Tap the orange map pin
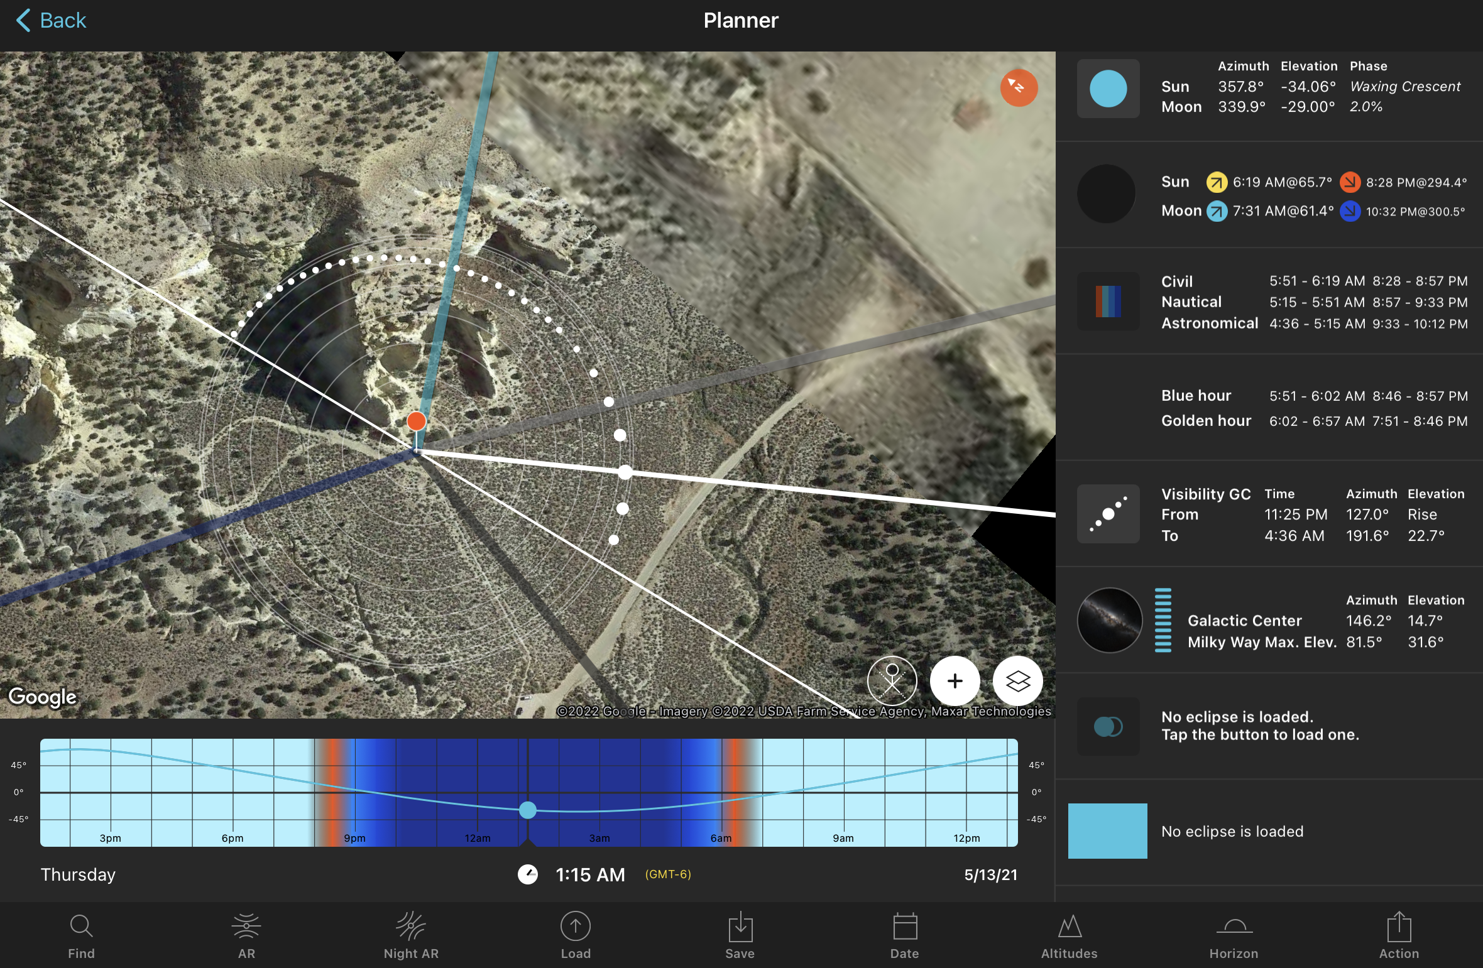1483x968 pixels. [416, 421]
